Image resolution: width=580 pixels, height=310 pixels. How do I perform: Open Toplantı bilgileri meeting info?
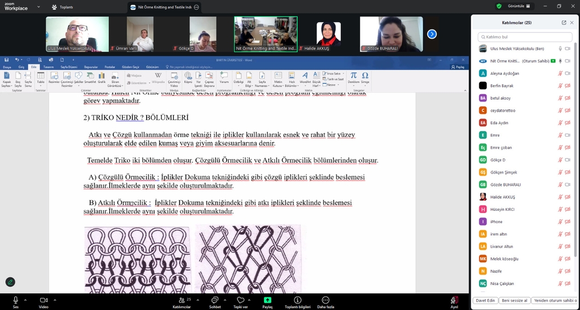coord(297,300)
